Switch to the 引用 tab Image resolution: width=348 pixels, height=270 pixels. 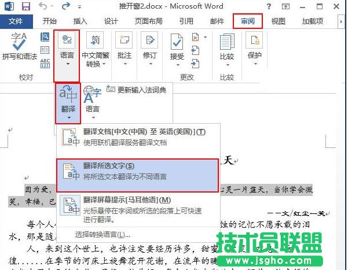[186, 21]
